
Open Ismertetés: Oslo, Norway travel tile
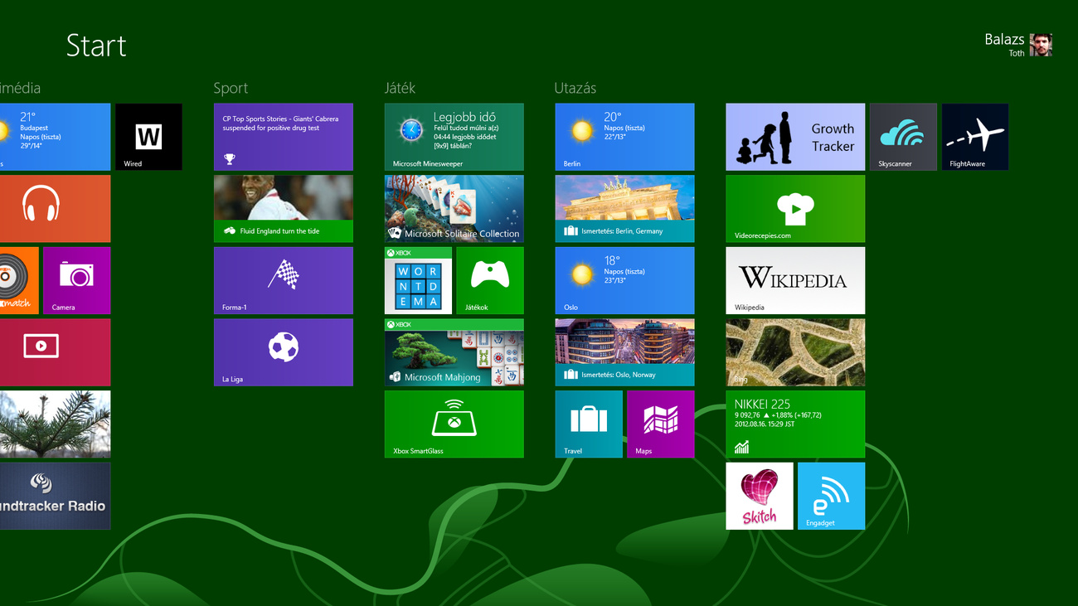[x=624, y=352]
